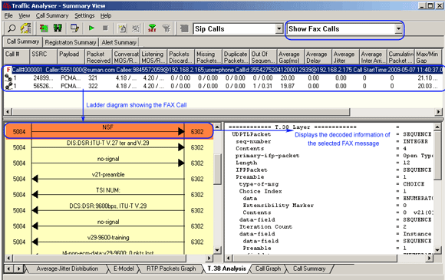Sort by the Packet Received column header
This screenshot has height=280, width=445.
98,57
